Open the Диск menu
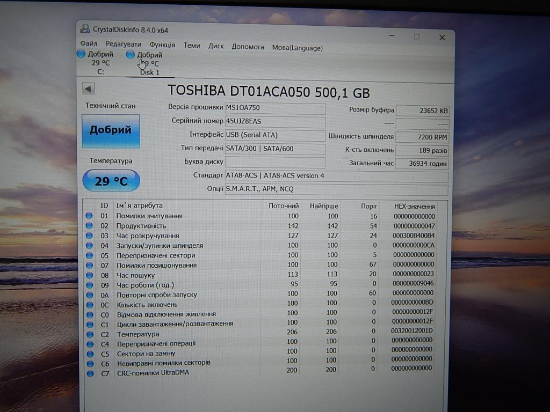 click(216, 46)
